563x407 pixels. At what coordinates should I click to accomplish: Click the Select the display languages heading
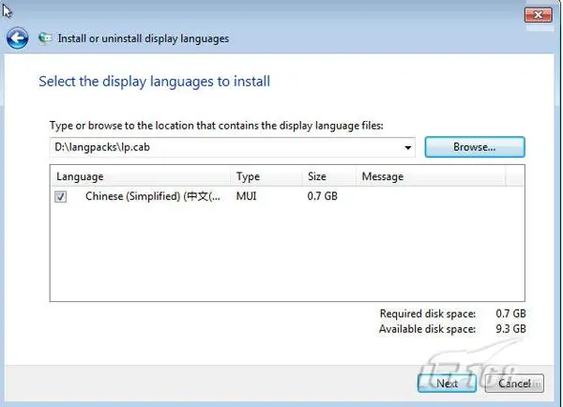point(155,82)
